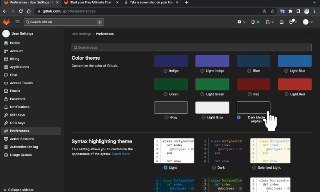The width and height of the screenshot is (320, 192).
Task: Click the Learn more link
Action: pyautogui.click(x=121, y=154)
